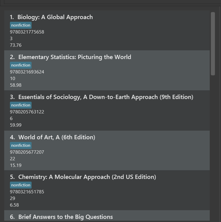The height and width of the screenshot is (222, 221).
Task: Select the Biology: A Global Approach title
Action: pyautogui.click(x=55, y=17)
